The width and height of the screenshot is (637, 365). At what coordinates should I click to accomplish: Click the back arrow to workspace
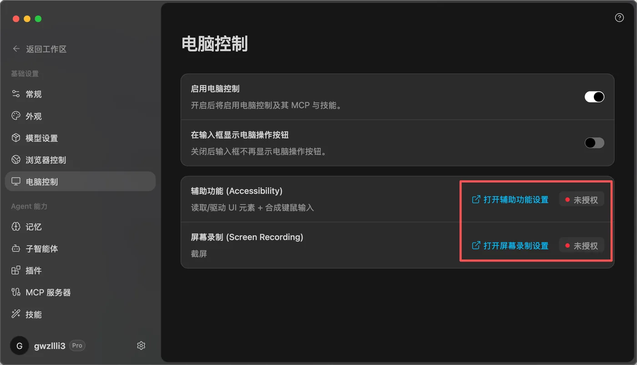[16, 49]
